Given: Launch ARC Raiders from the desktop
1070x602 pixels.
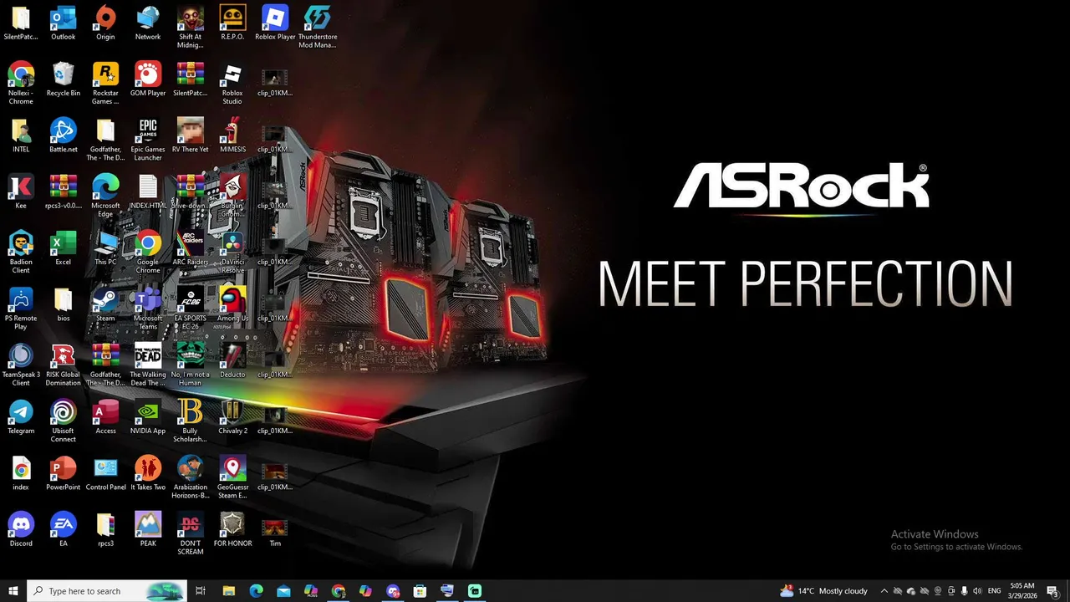Looking at the screenshot, I should [190, 248].
